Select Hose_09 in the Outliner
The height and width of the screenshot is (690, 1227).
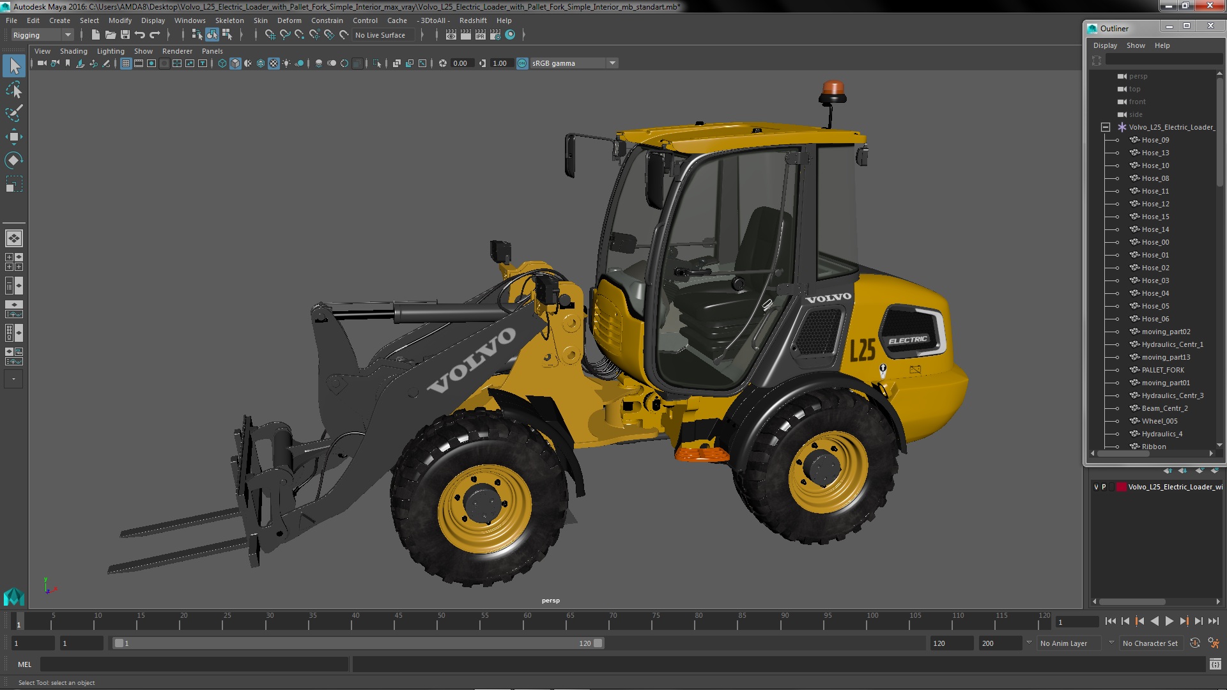tap(1155, 140)
